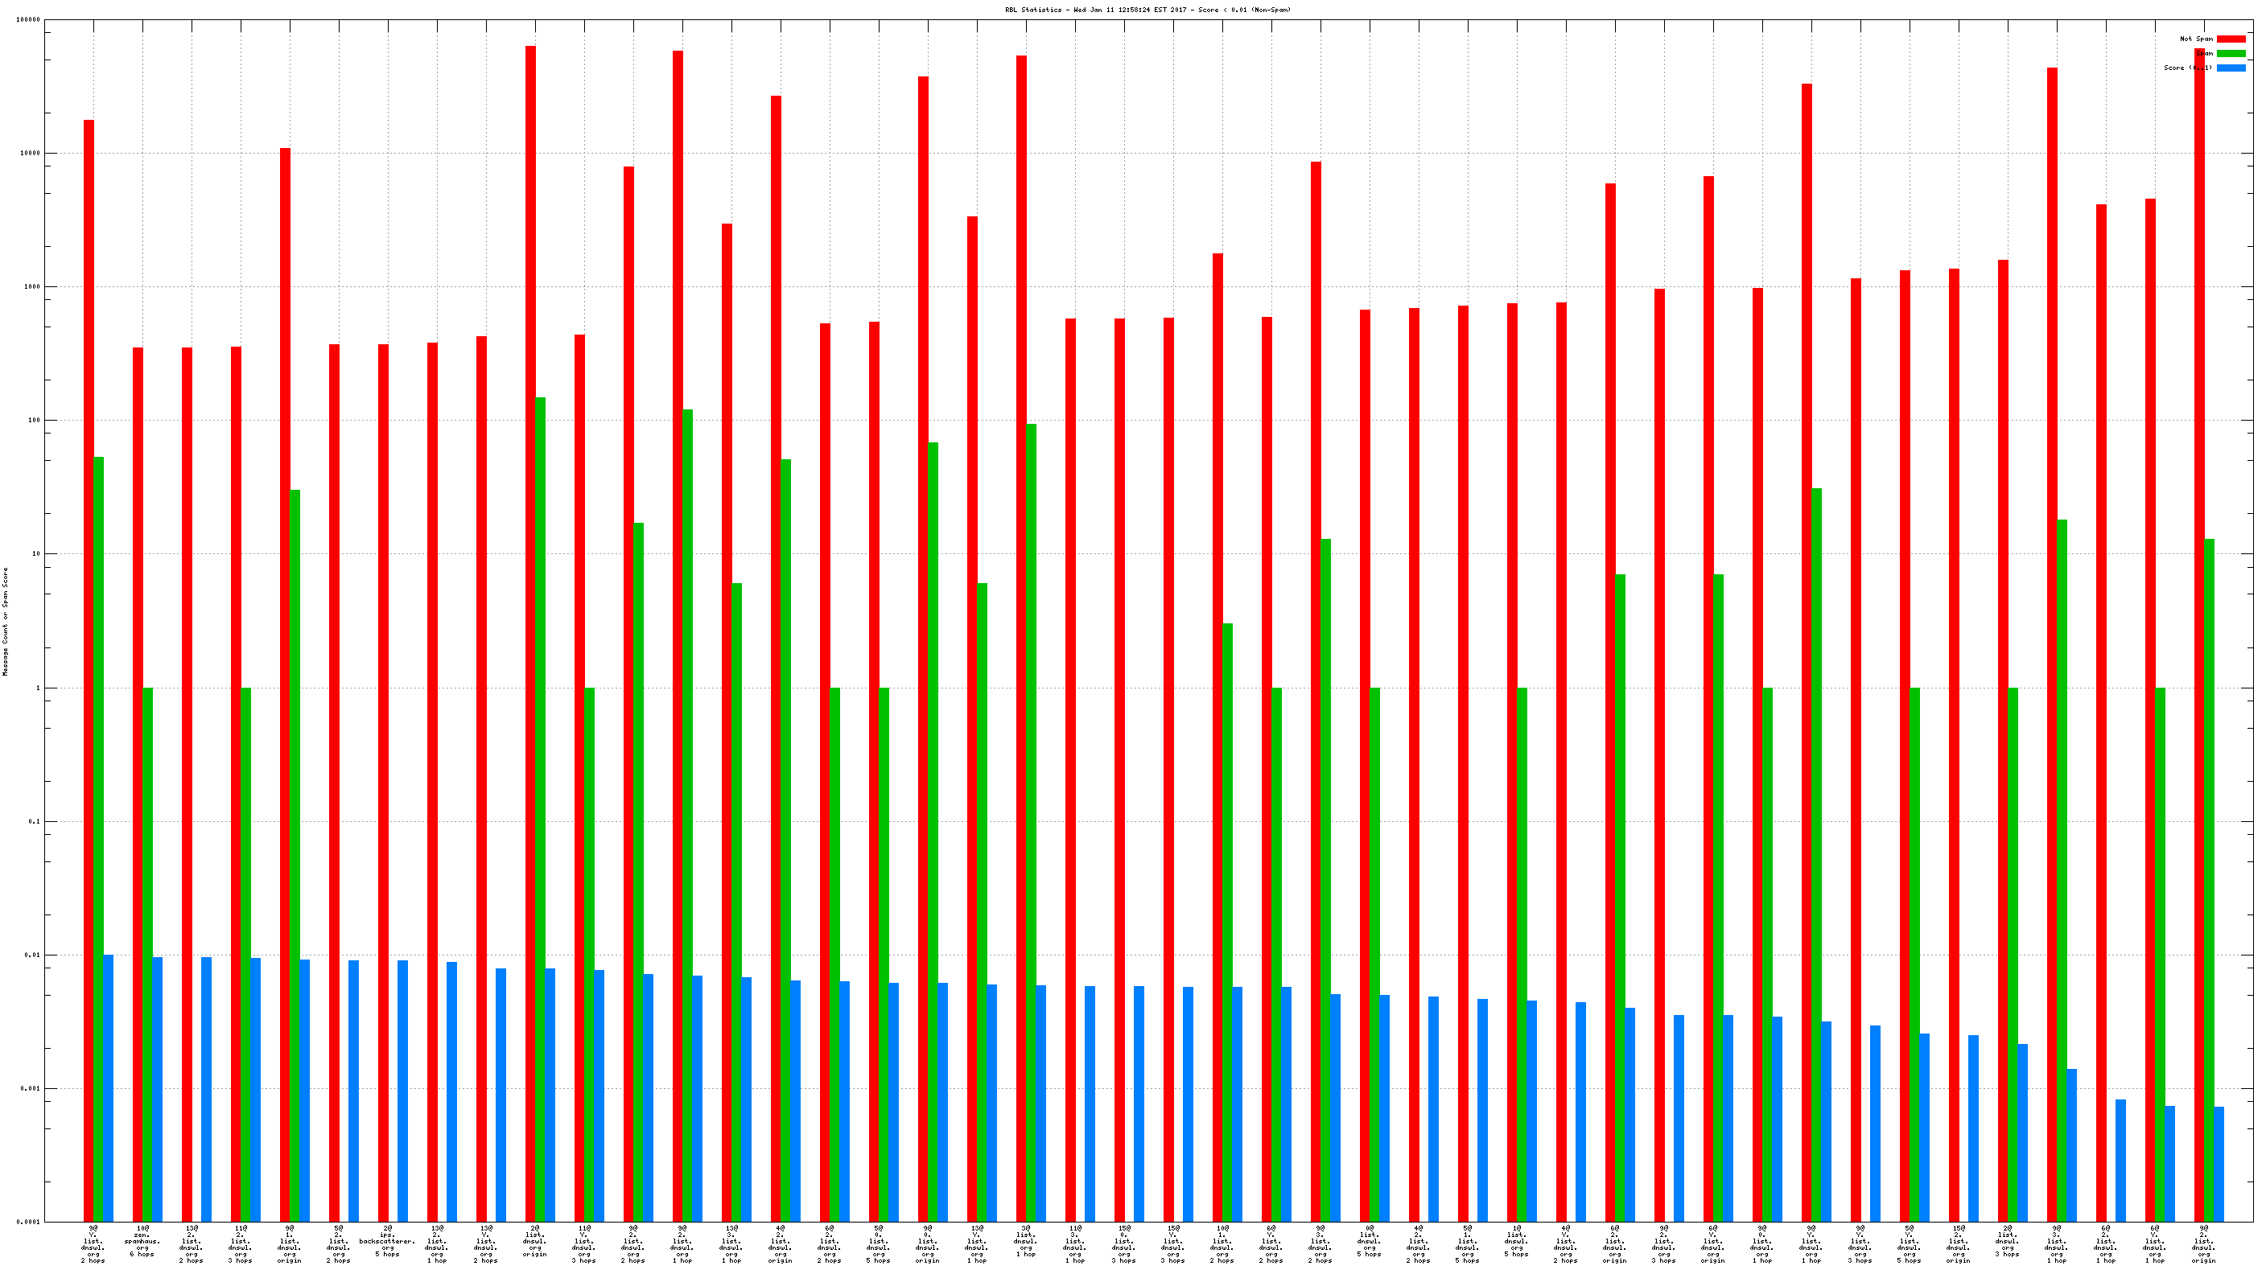
Task: Click the blue Score legend swatch
Action: pos(2230,68)
